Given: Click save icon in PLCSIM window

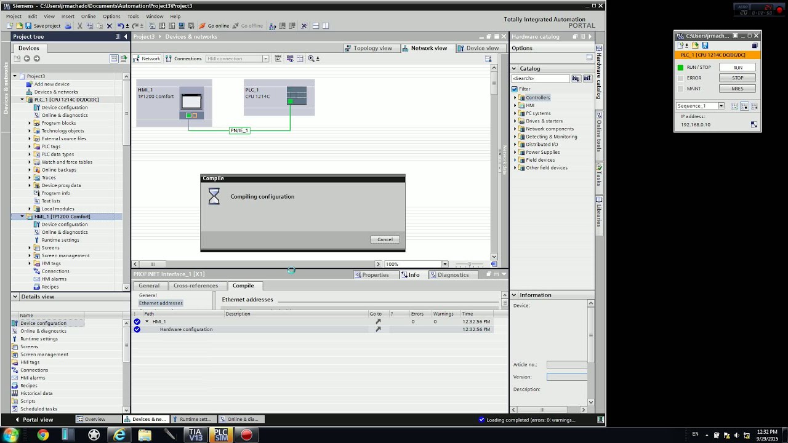Looking at the screenshot, I should pyautogui.click(x=705, y=46).
